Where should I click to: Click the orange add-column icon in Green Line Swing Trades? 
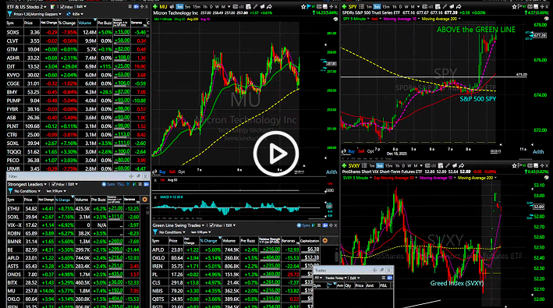pyautogui.click(x=324, y=241)
